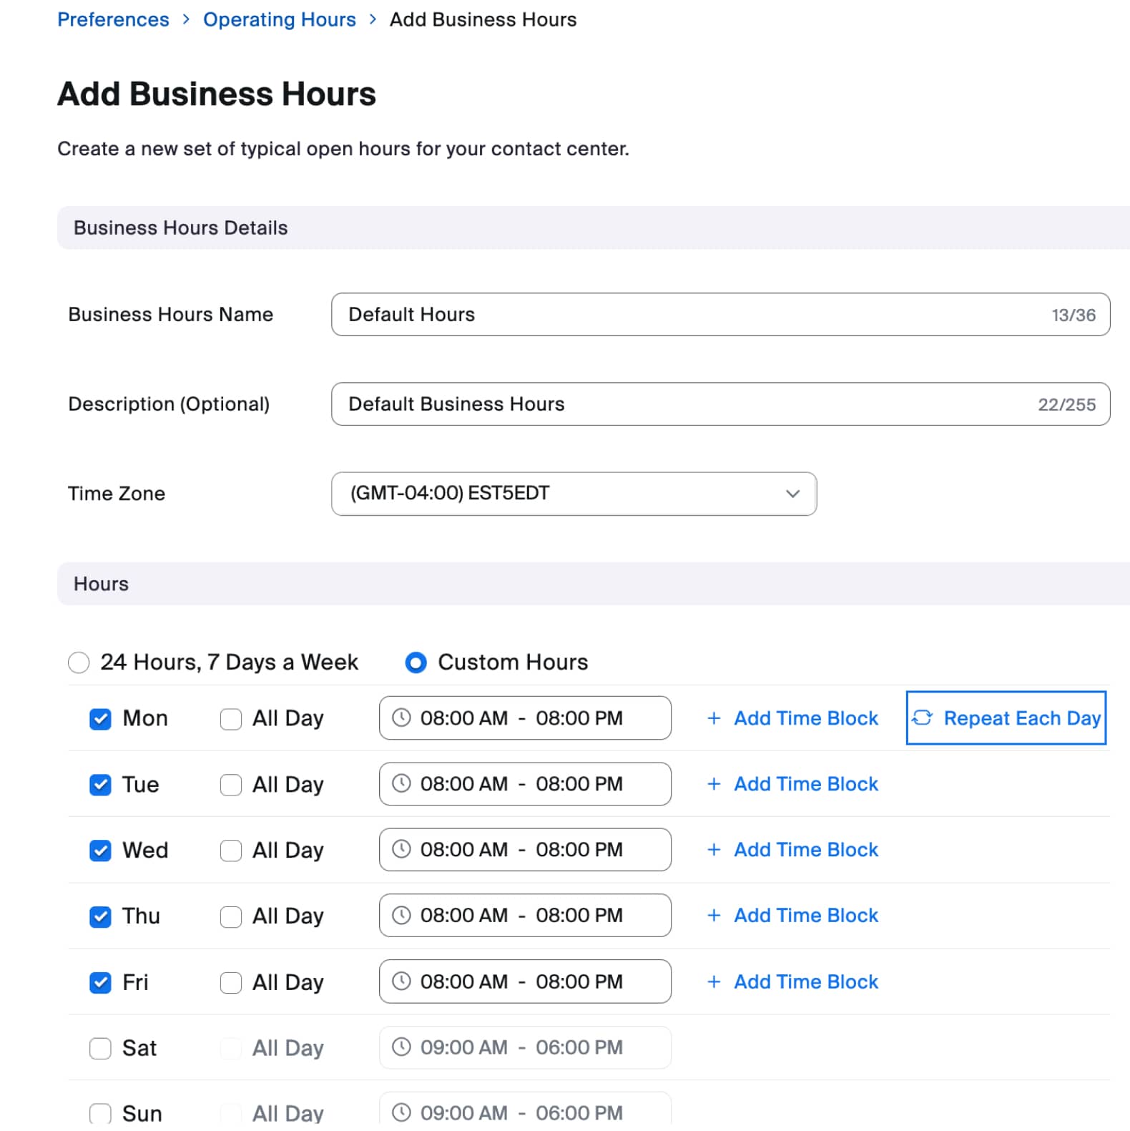
Task: Open Wednesday's 08:00 AM - 08:00 PM time picker
Action: (524, 849)
